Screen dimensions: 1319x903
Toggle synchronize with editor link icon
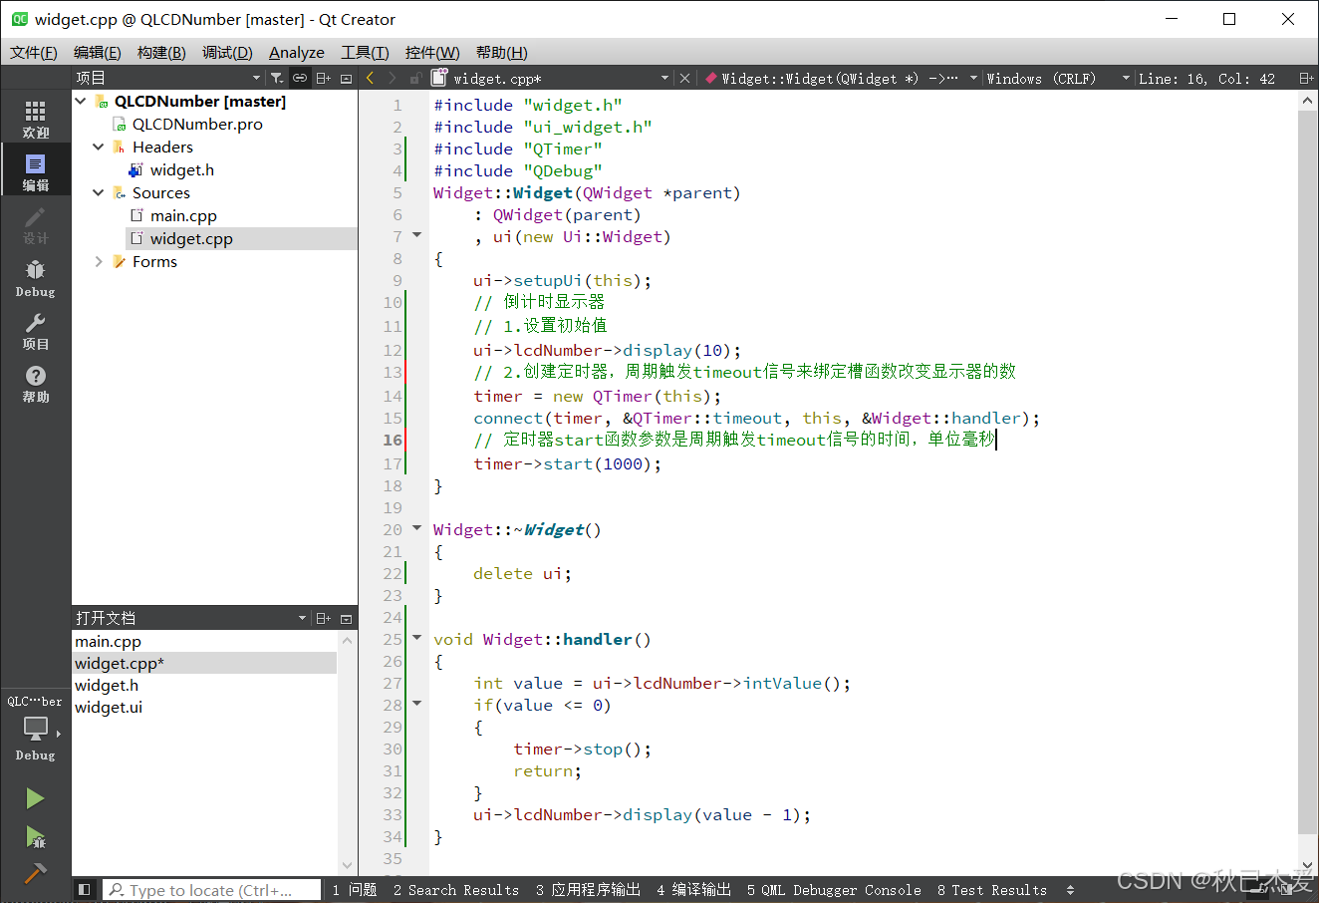click(300, 78)
